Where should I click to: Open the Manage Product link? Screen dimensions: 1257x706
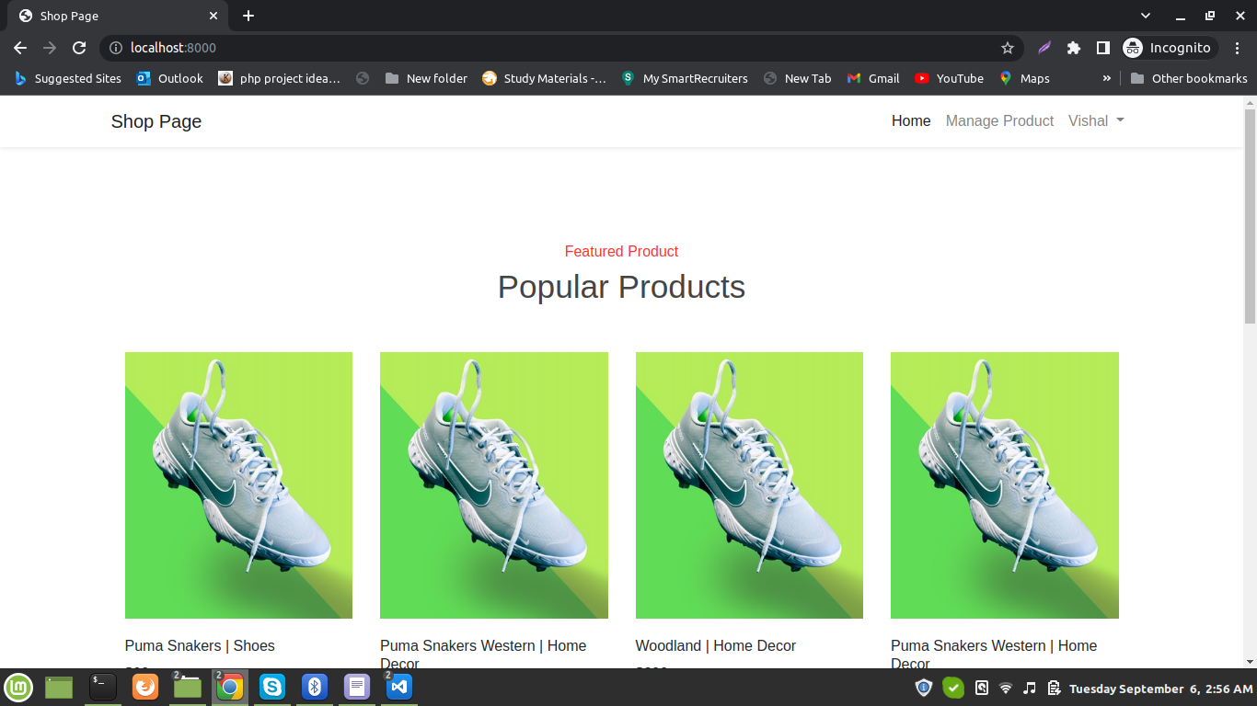tap(999, 120)
